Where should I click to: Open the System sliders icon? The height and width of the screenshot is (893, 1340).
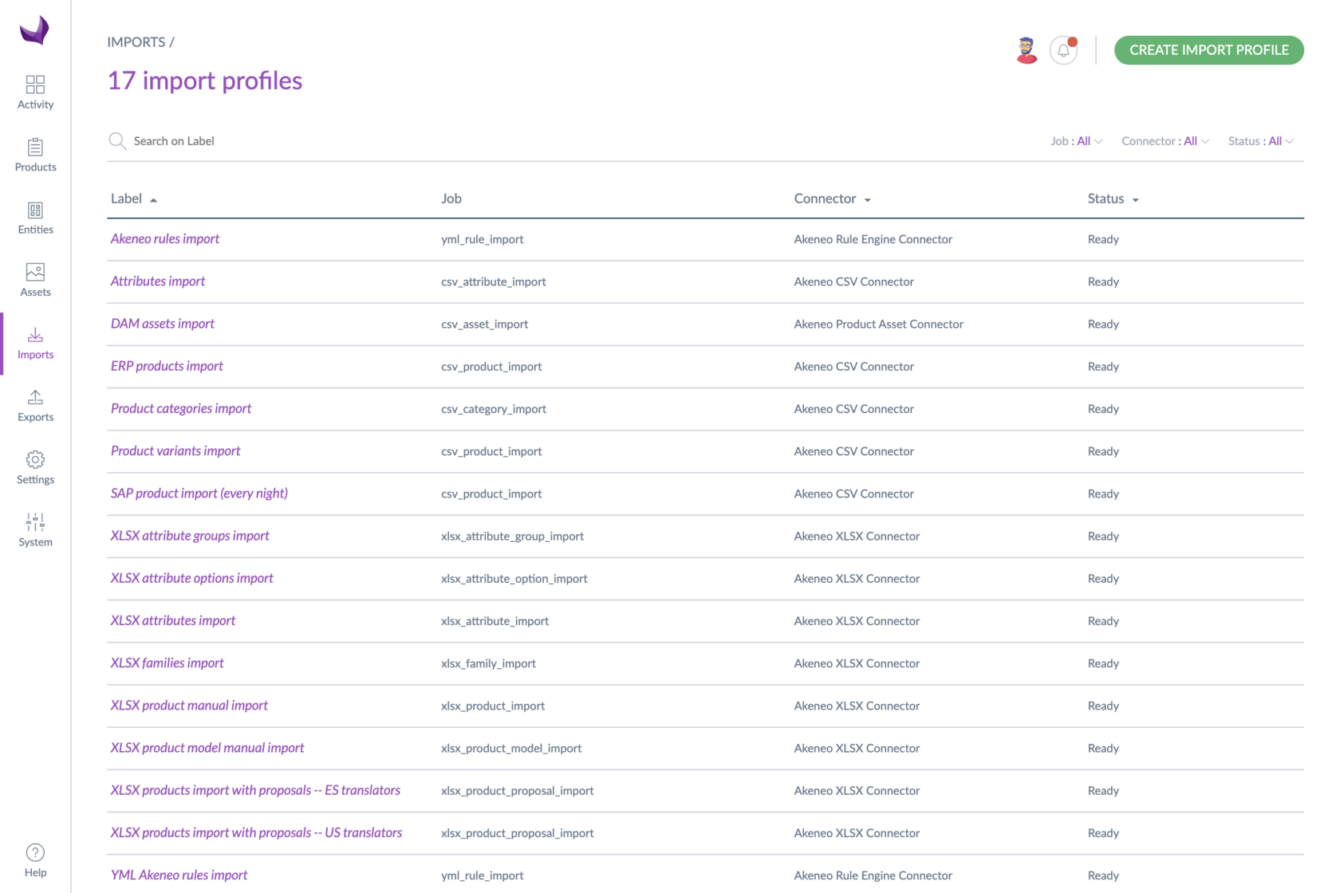[x=35, y=522]
